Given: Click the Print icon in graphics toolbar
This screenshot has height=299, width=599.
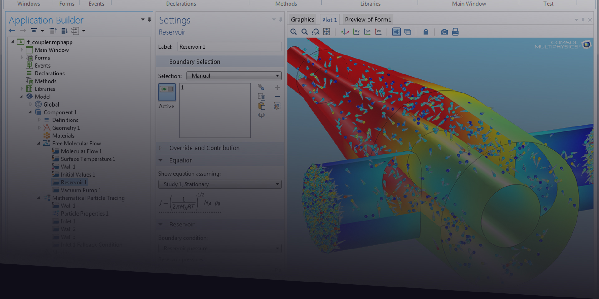Looking at the screenshot, I should coord(455,32).
